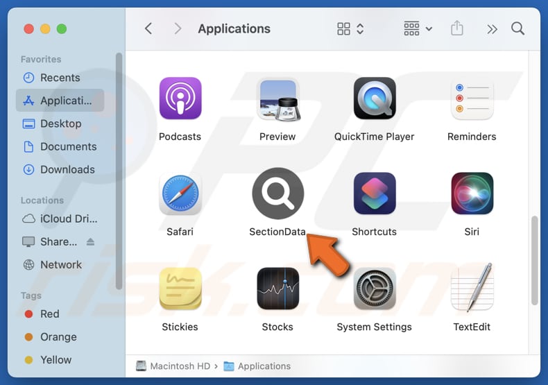Click the Siri app icon

pos(472,194)
